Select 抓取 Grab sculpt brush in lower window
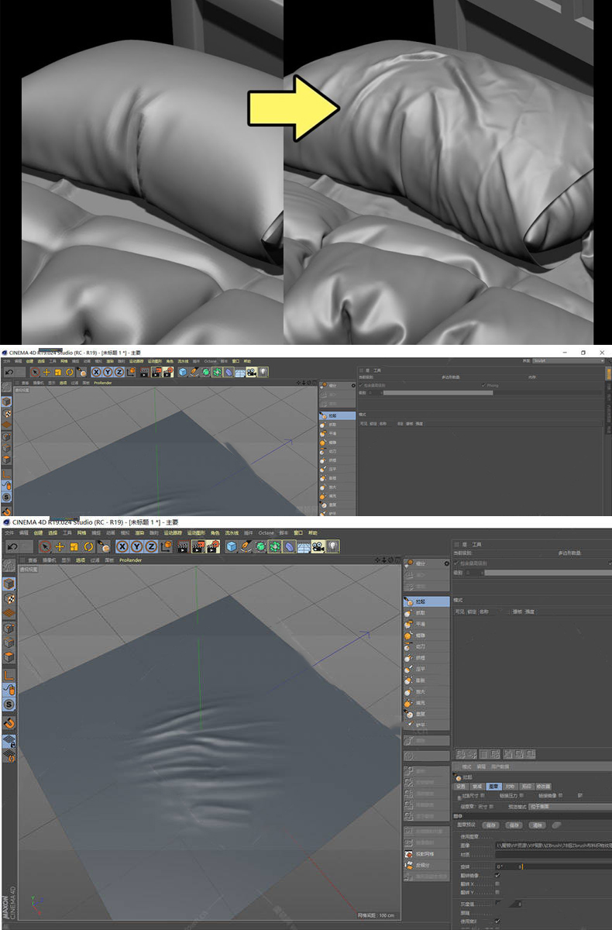612x930 pixels. point(426,612)
